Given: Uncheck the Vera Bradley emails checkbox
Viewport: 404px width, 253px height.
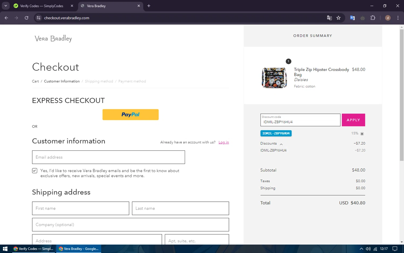Looking at the screenshot, I should (x=34, y=171).
